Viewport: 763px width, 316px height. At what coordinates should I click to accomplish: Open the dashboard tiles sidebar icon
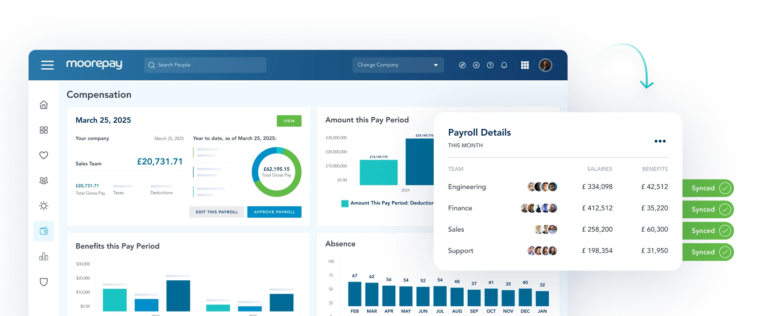tap(44, 130)
